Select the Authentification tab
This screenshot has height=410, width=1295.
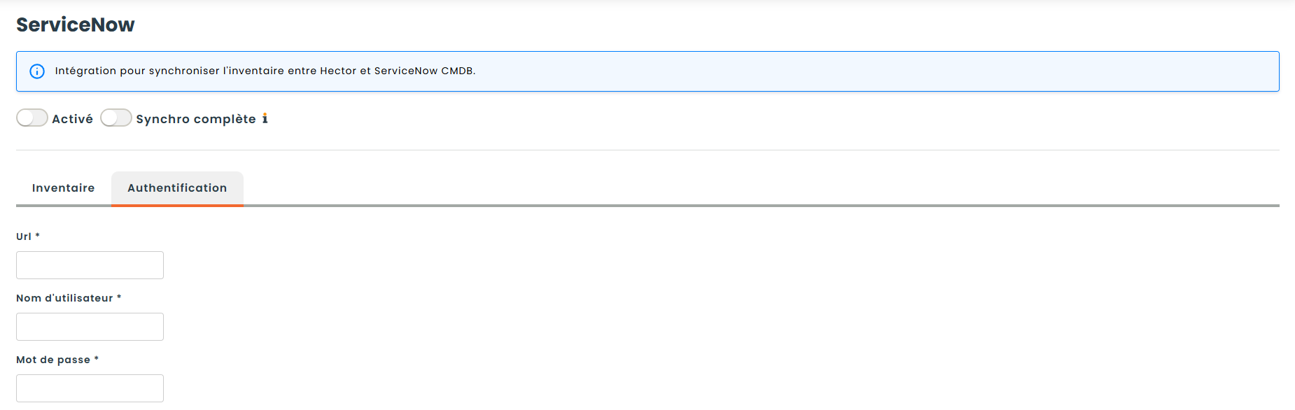[177, 188]
